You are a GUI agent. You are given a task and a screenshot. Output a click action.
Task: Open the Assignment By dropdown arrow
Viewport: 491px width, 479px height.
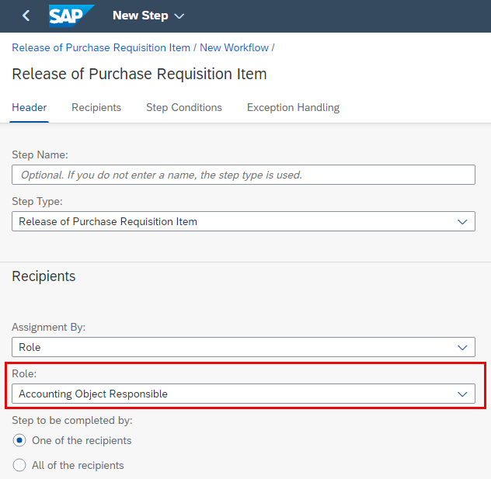[462, 348]
